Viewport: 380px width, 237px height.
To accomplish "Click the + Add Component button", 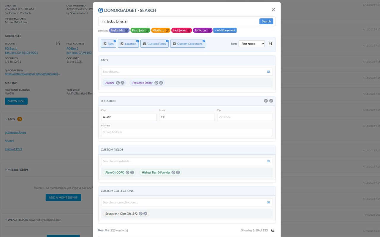I will pos(225,30).
